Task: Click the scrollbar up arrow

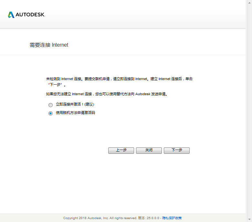Action: click(x=250, y=3)
